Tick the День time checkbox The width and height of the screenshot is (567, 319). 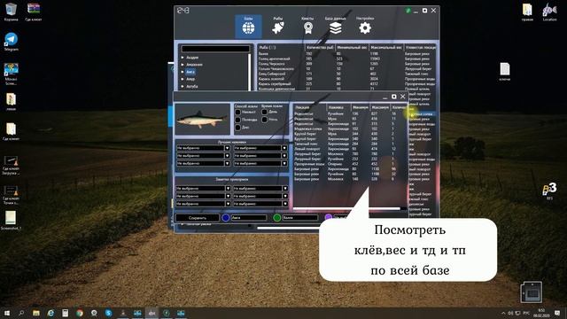[x=264, y=113]
